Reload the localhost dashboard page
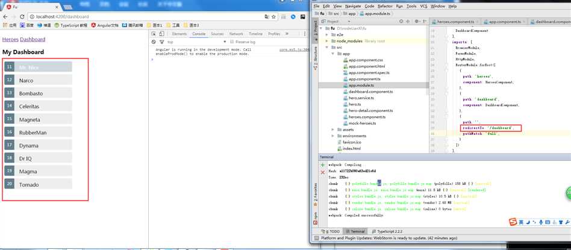 pos(22,17)
